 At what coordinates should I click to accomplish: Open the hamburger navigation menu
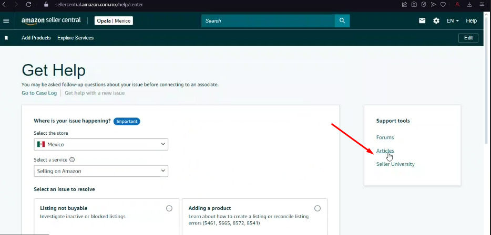(x=6, y=20)
